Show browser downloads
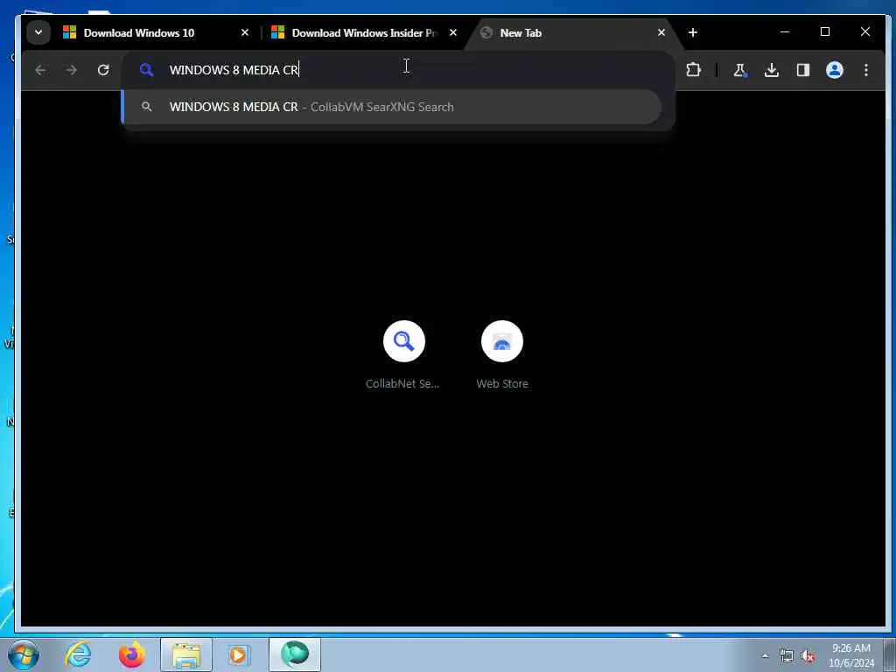 point(772,70)
